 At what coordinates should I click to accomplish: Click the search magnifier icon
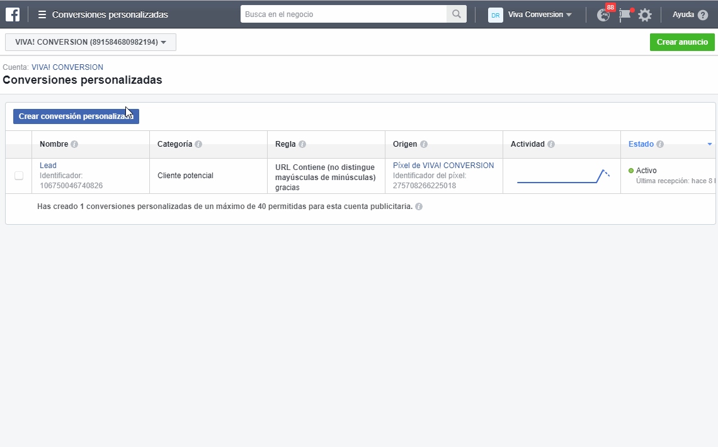(457, 14)
